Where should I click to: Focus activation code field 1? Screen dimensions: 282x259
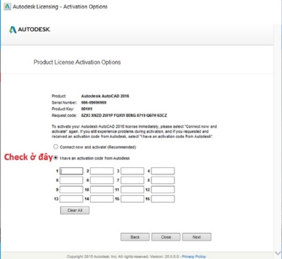click(72, 171)
